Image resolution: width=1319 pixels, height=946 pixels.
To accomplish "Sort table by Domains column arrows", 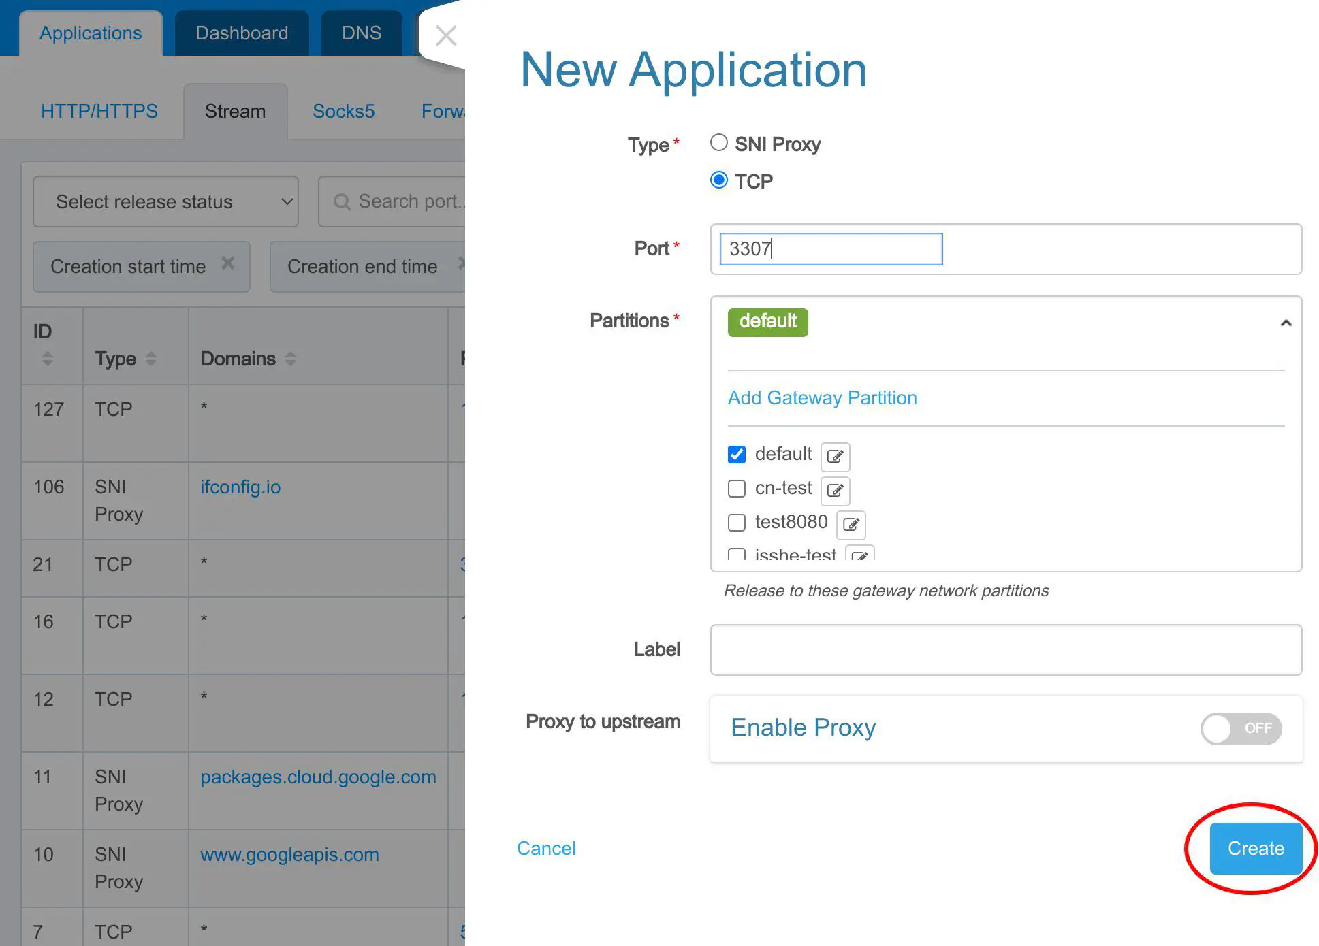I will click(x=291, y=359).
